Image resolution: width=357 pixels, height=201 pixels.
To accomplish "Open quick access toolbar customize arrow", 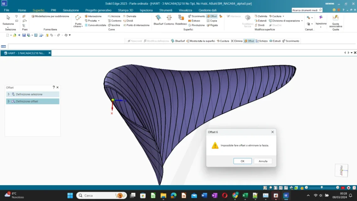I will point(70,35).
